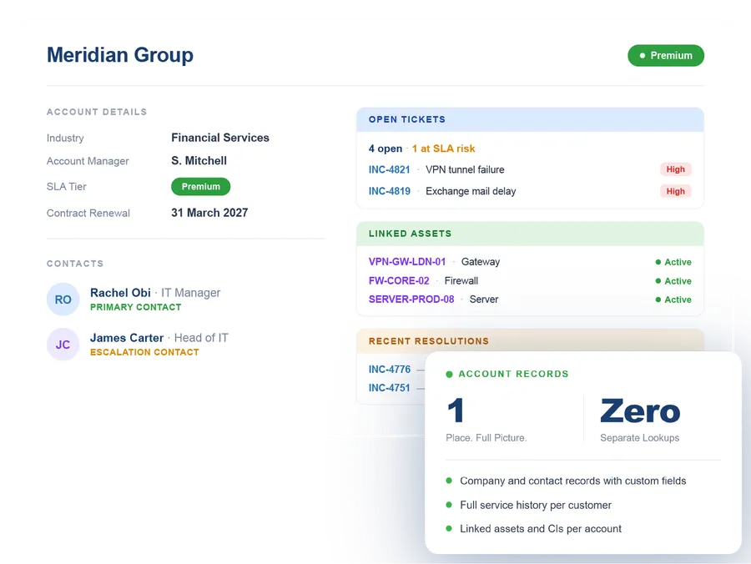Click contract renewal date 31 March 2027
751x564 pixels.
(x=209, y=213)
